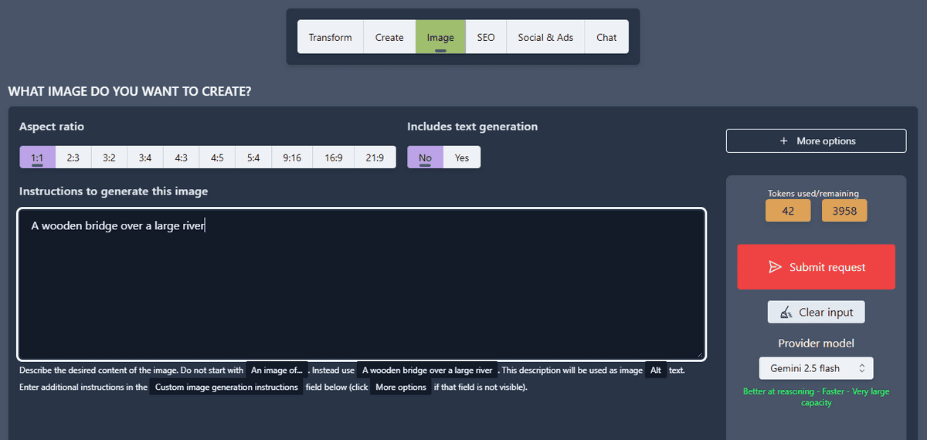
Task: Set text generation to No
Action: (x=425, y=157)
